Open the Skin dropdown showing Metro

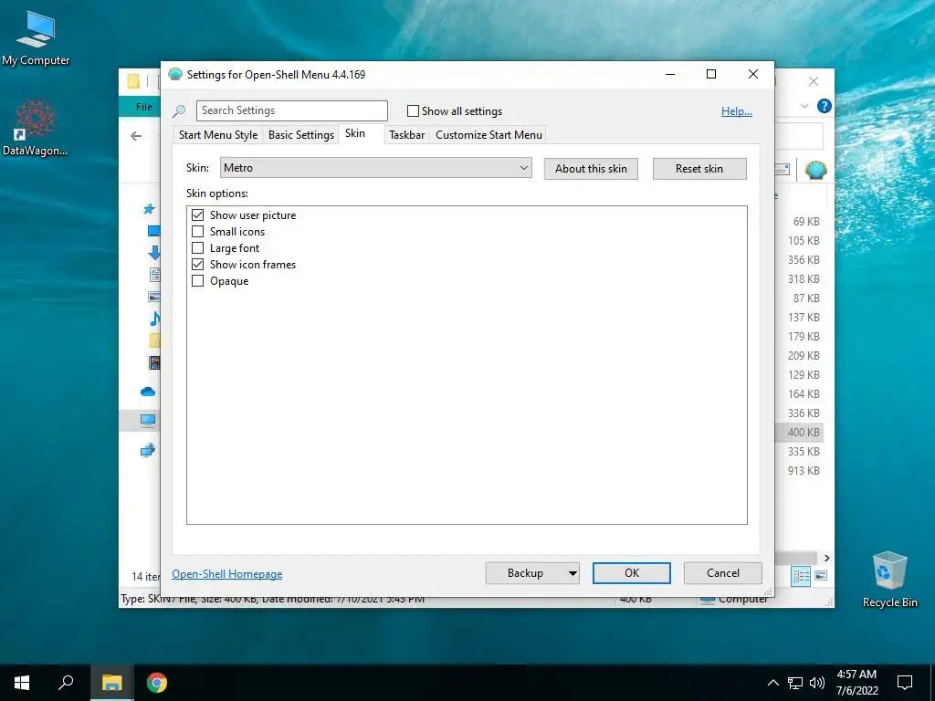375,168
